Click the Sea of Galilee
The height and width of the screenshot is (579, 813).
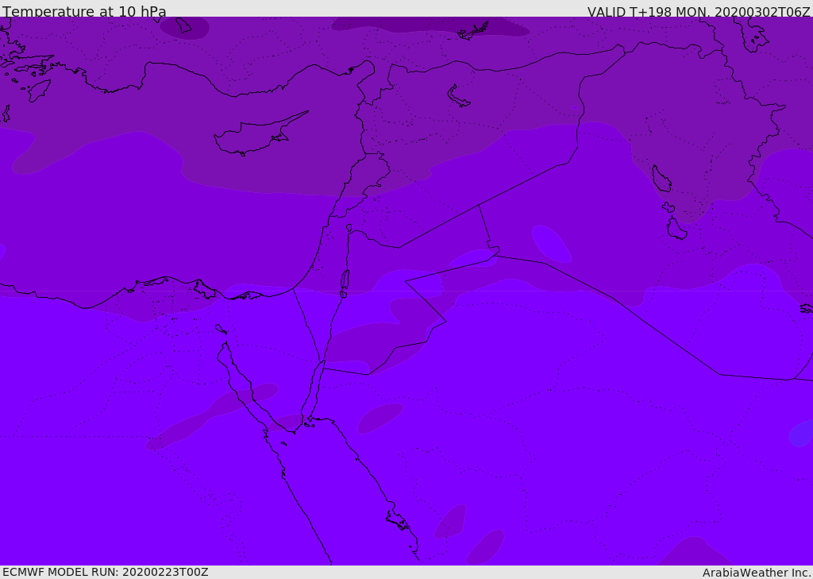click(349, 228)
